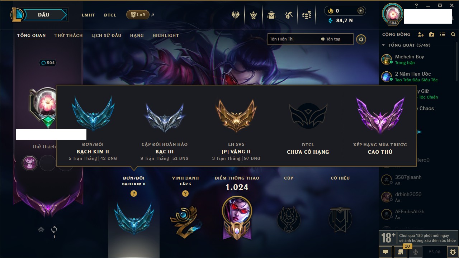Open the Store coins icon

pos(307,15)
